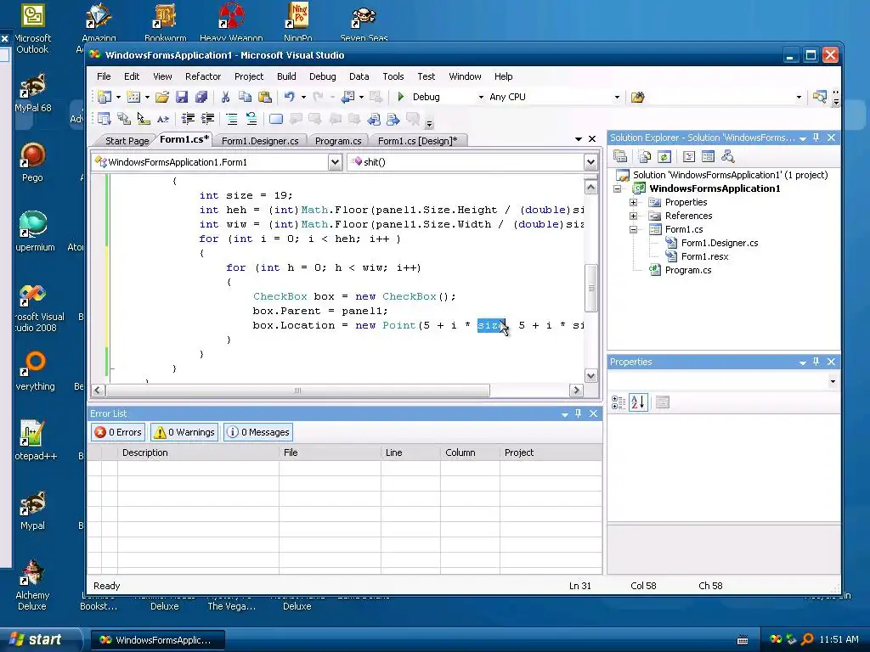Click the Add New Item toolbar icon
Screen dimensions: 870x652
[133, 97]
